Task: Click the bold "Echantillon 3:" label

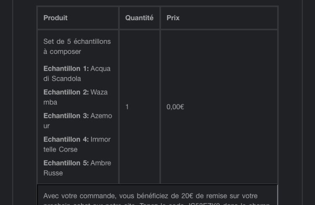Action: click(x=66, y=115)
